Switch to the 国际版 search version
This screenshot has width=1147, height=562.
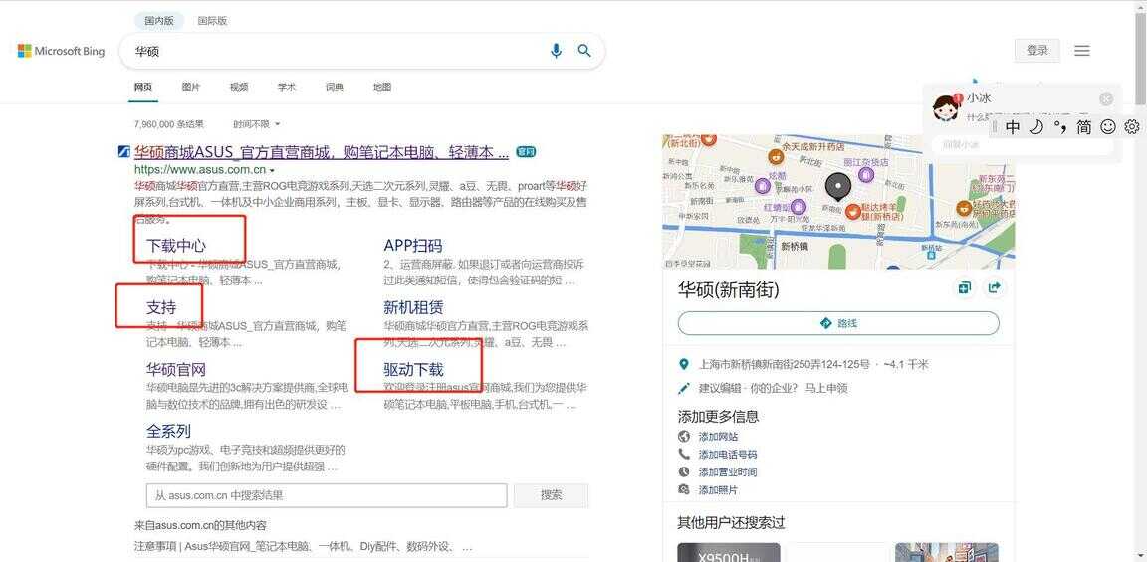[212, 20]
